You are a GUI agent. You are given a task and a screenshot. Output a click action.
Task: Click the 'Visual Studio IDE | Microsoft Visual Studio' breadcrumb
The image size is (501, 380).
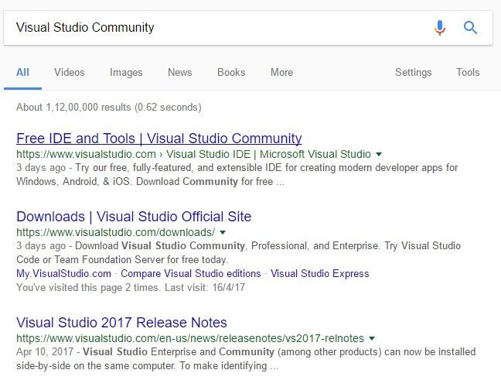coord(268,154)
